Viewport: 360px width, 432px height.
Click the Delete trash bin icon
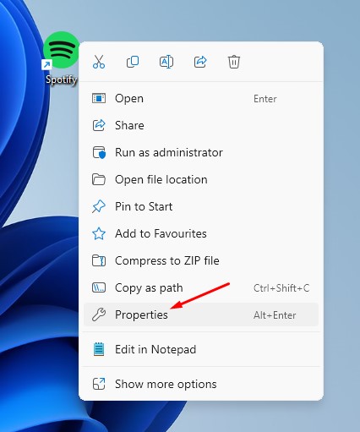click(234, 62)
